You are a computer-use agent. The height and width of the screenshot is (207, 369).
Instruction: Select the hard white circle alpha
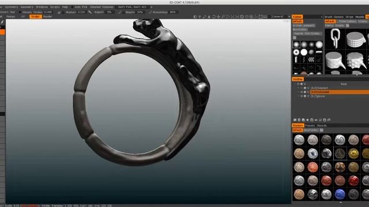tap(304, 52)
